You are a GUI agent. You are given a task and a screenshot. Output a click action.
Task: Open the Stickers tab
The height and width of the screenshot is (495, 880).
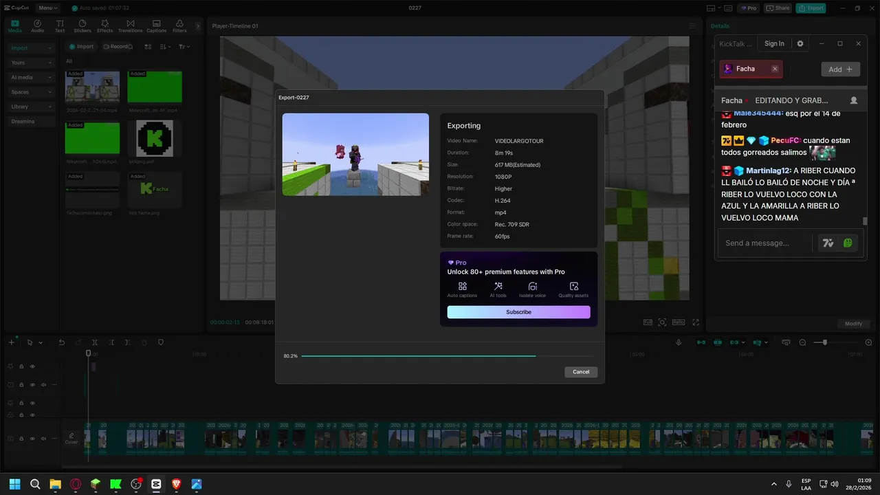82,26
